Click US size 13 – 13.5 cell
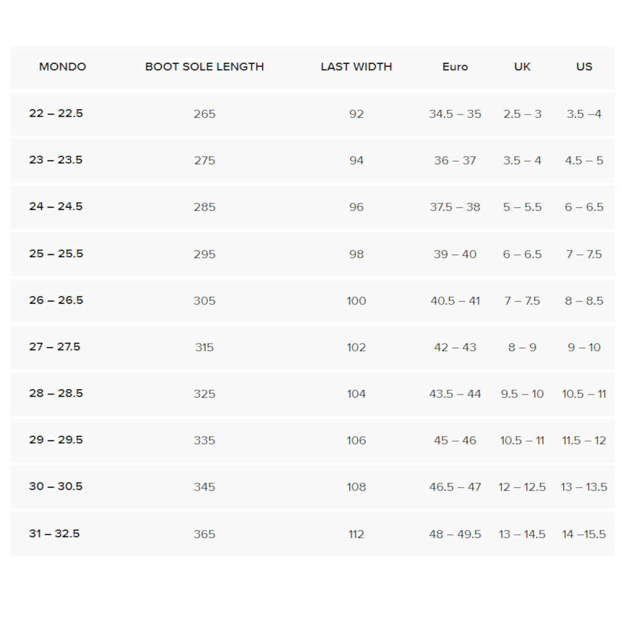The image size is (622, 622). click(x=584, y=487)
